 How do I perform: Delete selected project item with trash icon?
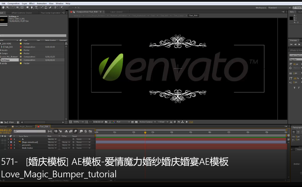pyautogui.click(x=18, y=122)
